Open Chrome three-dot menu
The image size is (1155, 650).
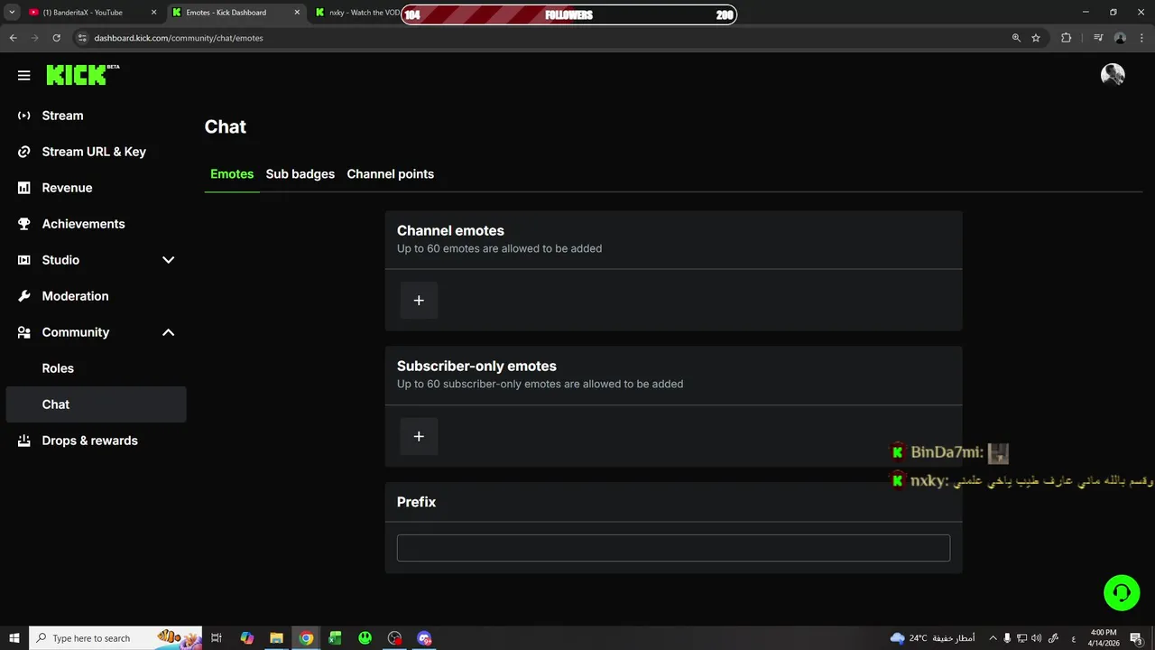[x=1141, y=38]
